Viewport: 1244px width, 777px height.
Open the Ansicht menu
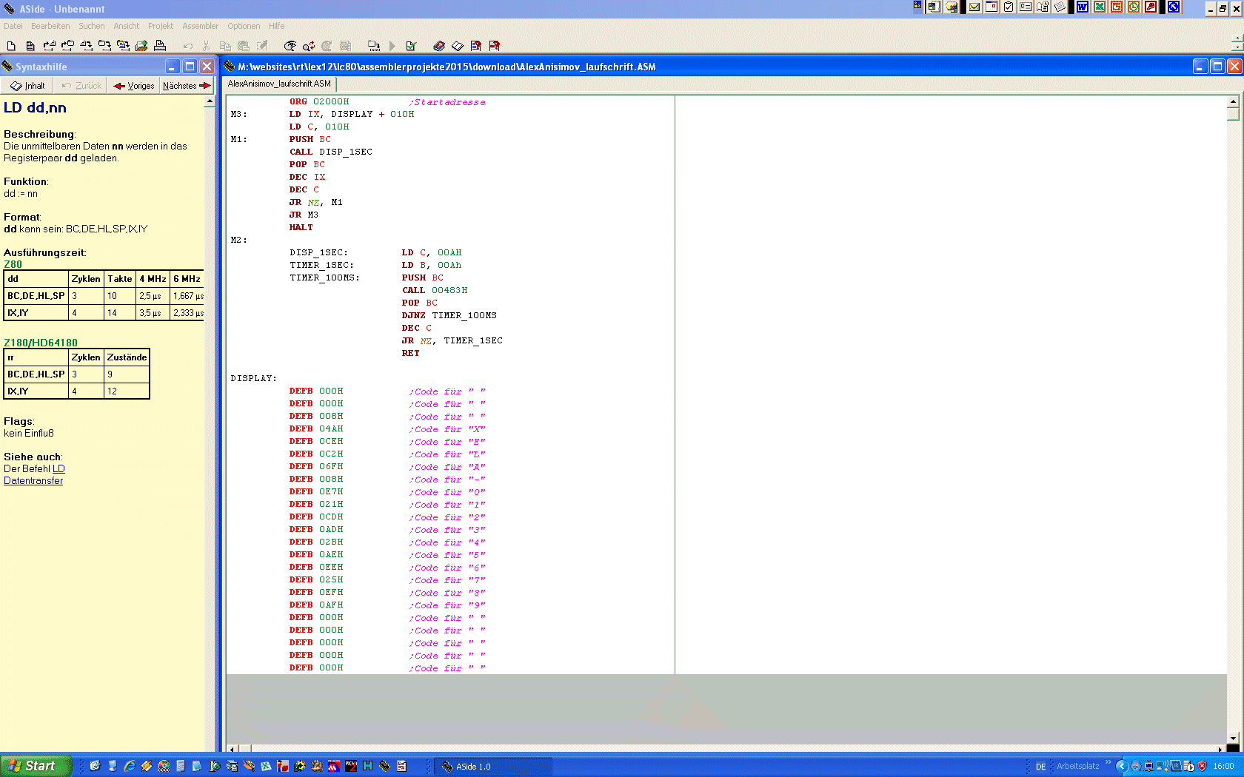[126, 26]
